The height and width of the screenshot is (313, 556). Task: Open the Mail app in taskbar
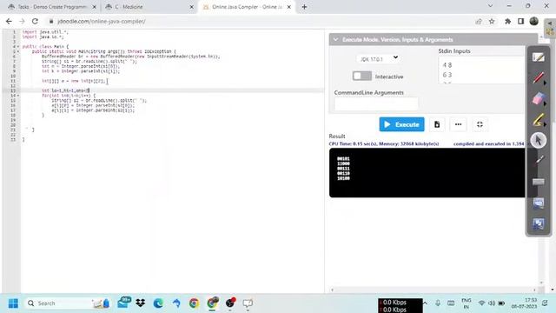click(123, 303)
